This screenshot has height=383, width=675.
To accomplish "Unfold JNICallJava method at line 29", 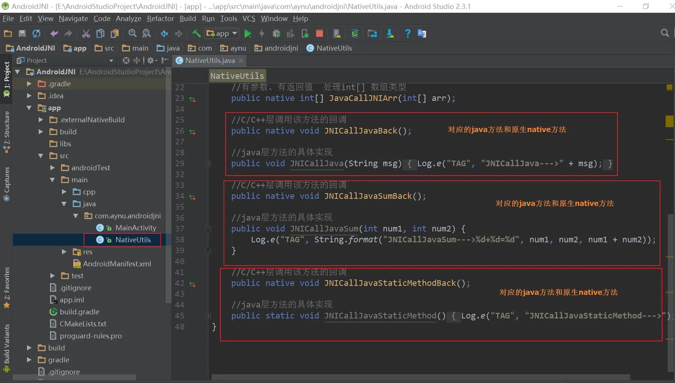I will 208,164.
